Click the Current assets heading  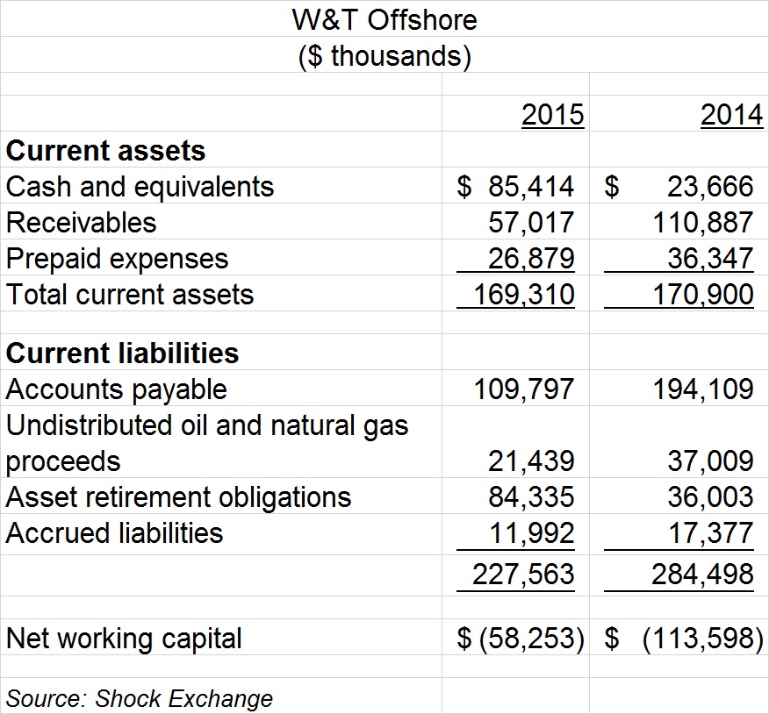105,151
